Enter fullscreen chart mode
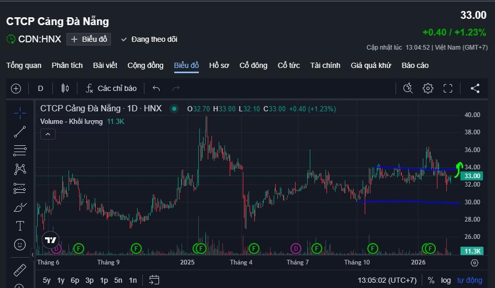 coord(447,88)
